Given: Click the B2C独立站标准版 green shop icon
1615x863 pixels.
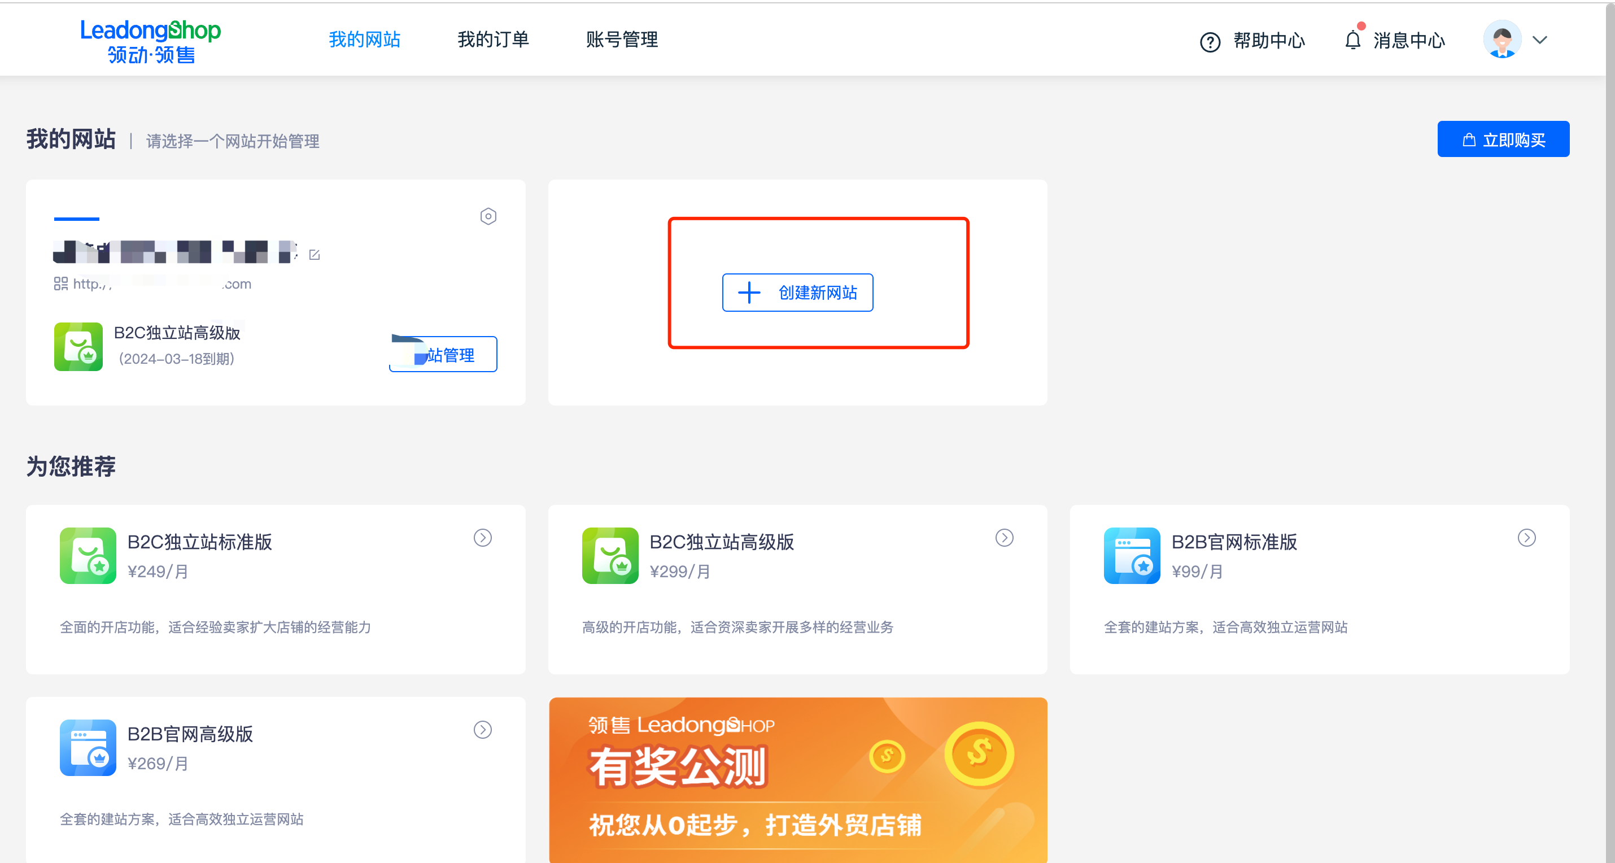Looking at the screenshot, I should (x=88, y=556).
